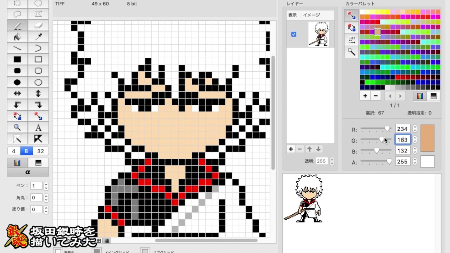Select the Magnifier zoom tool in the toolbox

coord(17,127)
